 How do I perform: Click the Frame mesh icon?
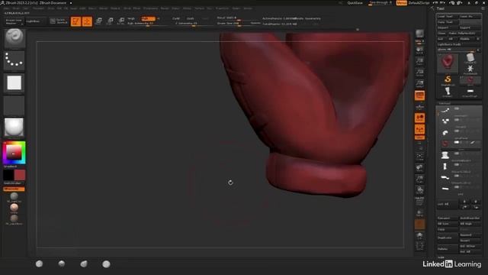tap(419, 157)
